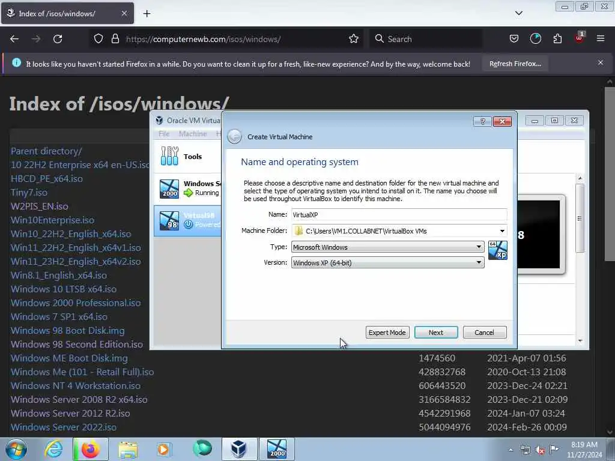Viewport: 615px width, 461px height.
Task: Select Tools in VirtualBox Manager sidebar
Action: 188,157
